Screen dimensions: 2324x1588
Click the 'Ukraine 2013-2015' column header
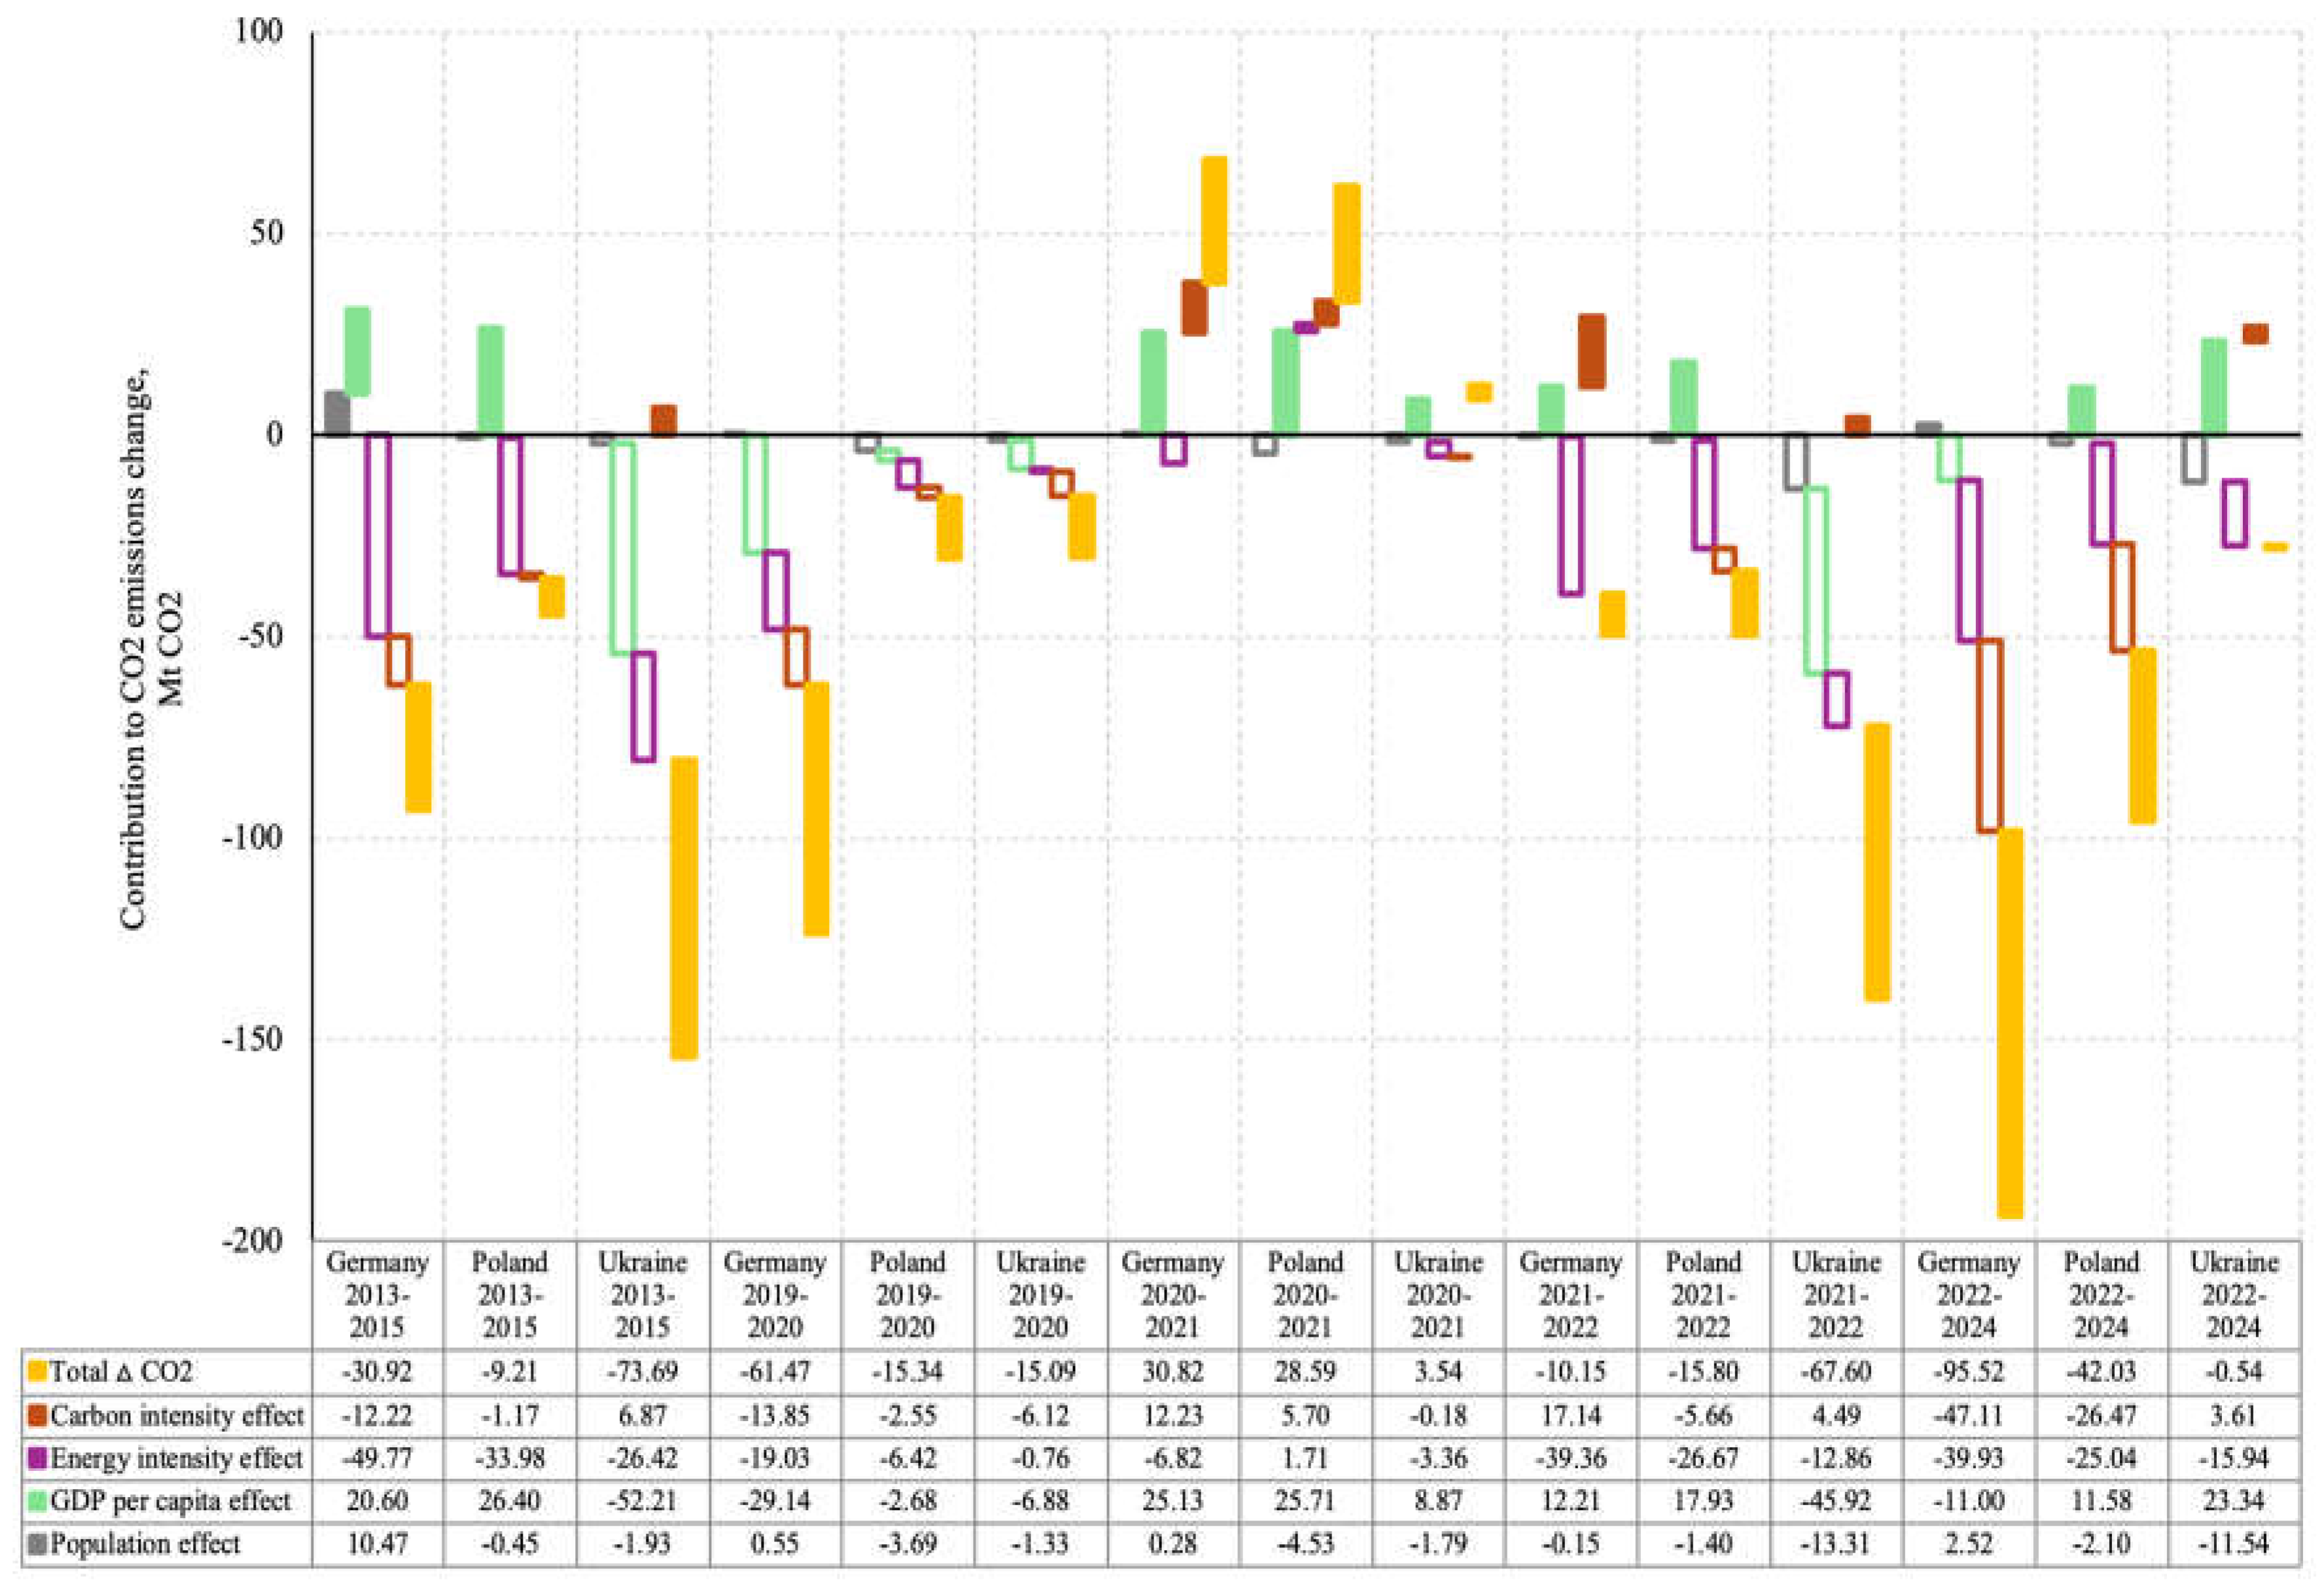642,1294
